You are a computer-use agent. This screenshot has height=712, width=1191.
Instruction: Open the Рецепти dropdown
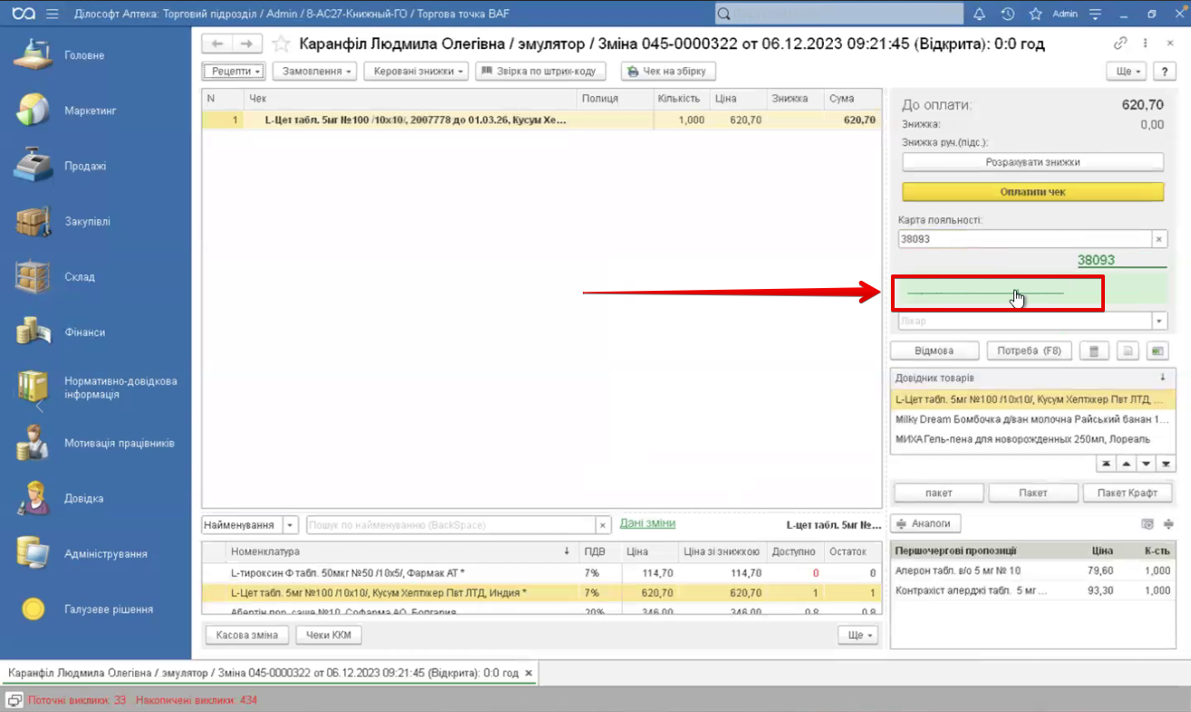(x=235, y=72)
